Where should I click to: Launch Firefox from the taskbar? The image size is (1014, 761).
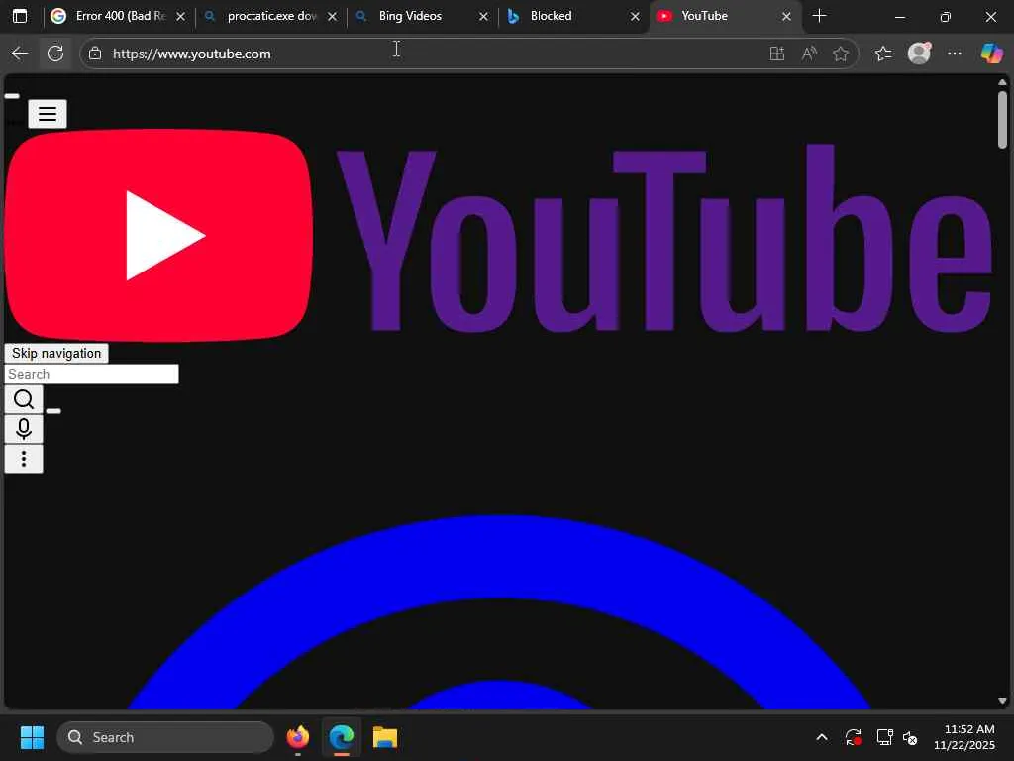point(298,737)
